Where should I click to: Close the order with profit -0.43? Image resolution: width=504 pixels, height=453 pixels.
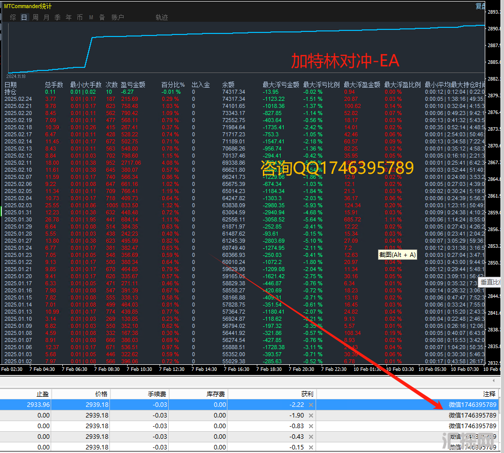311,437
